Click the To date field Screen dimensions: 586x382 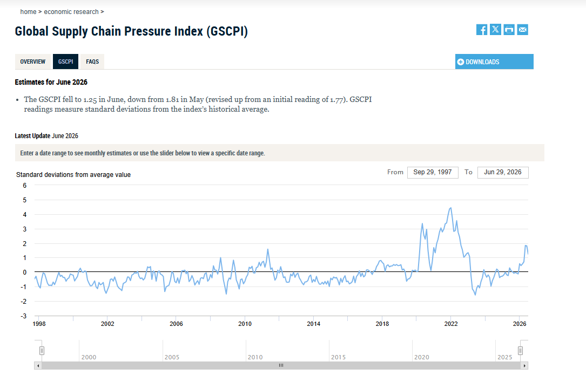click(x=503, y=172)
